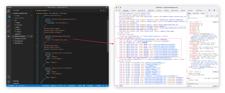Open DevTools settings gear icon
Image resolution: width=225 pixels, height=93 pixels.
214,10
